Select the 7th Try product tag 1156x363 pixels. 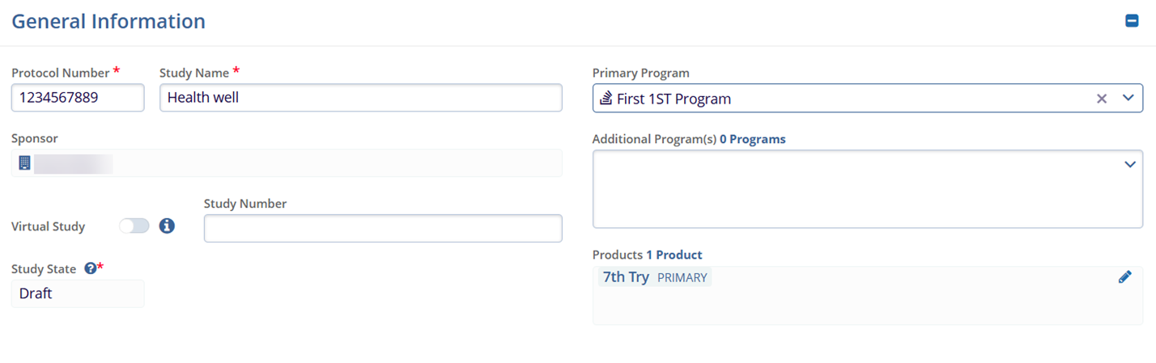(626, 277)
